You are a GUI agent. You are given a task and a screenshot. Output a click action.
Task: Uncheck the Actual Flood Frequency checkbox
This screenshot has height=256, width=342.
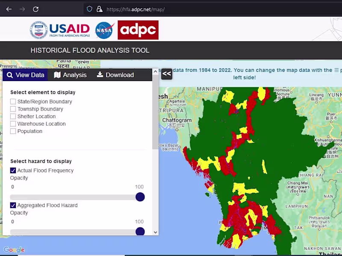click(x=13, y=170)
